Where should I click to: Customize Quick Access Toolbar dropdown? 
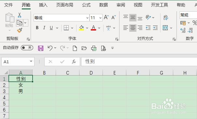tap(112, 48)
